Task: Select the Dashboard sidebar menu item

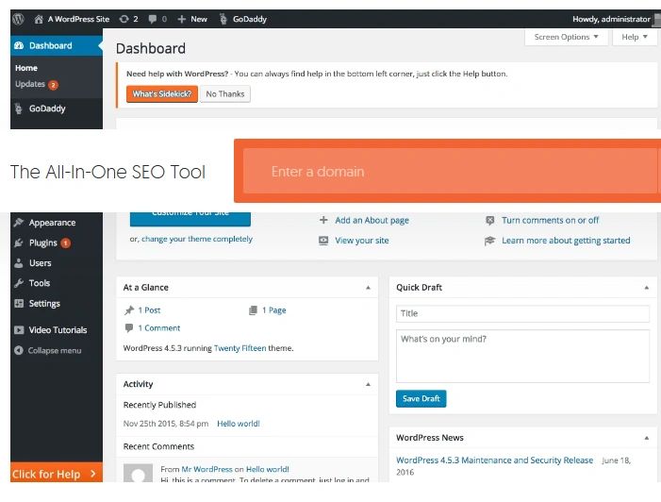Action: (57, 45)
